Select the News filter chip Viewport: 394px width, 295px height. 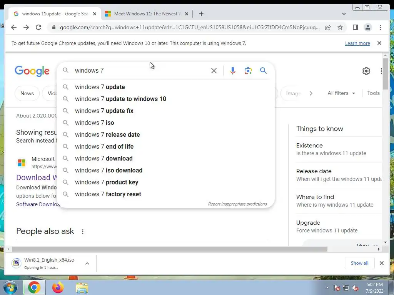point(27,93)
